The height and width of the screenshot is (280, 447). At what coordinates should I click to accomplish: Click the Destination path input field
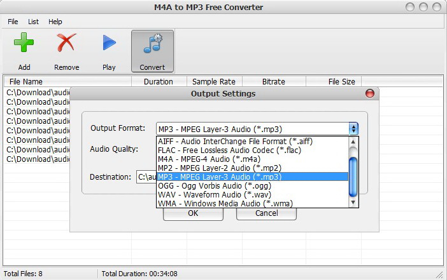pos(146,177)
